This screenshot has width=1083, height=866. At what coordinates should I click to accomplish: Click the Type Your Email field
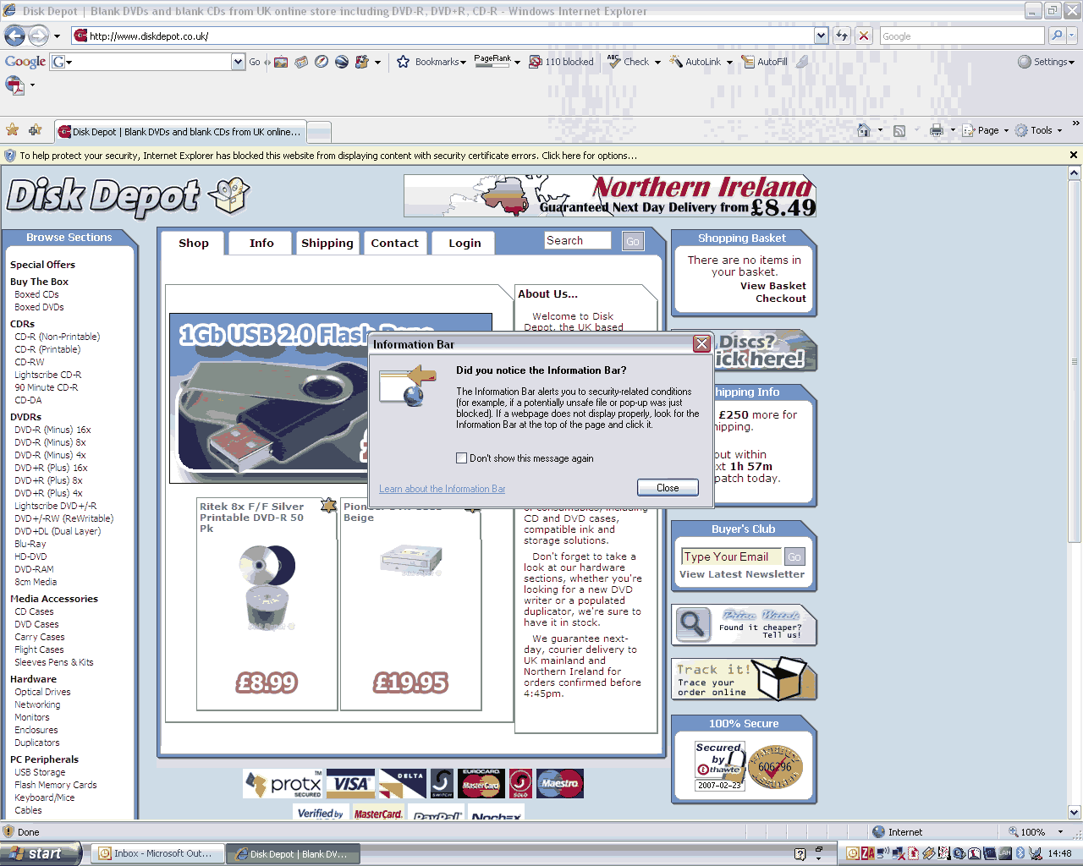pyautogui.click(x=731, y=556)
